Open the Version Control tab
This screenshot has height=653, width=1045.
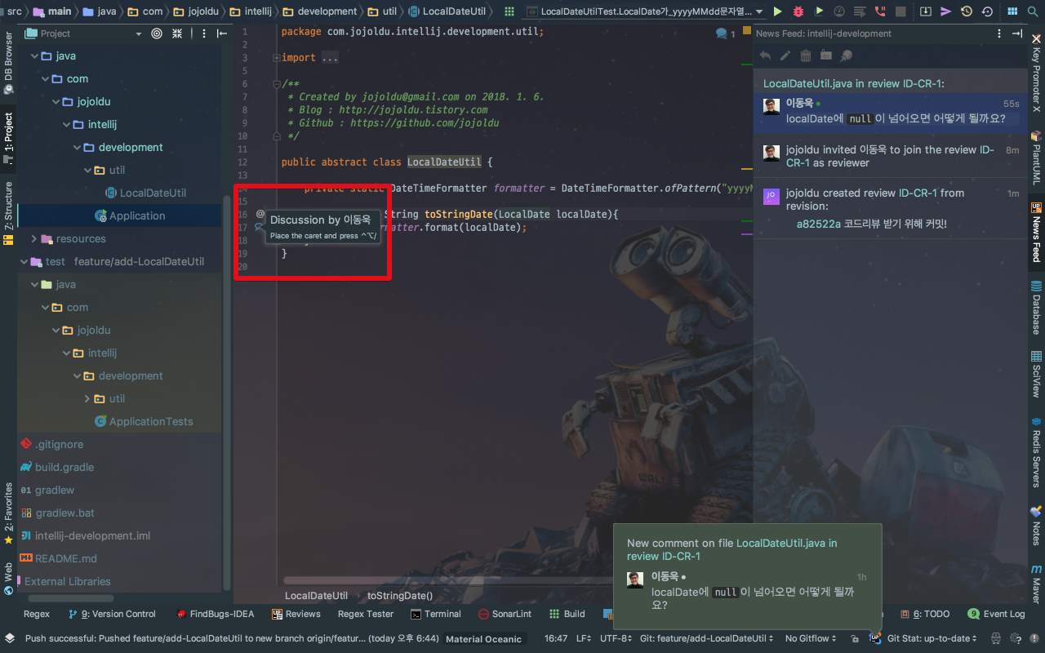[x=113, y=614]
